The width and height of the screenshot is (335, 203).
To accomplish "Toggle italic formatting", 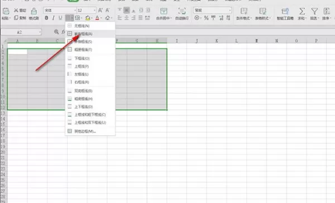I will 53,18.
